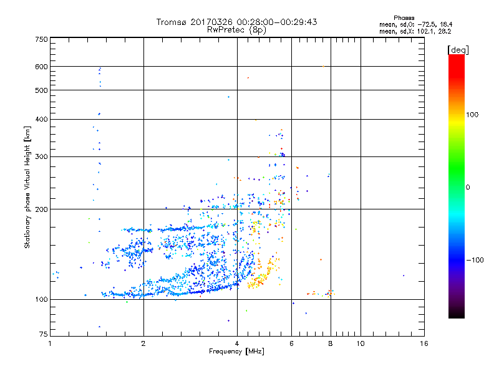Click the '500' y-axis tick label
This screenshot has height=374, width=499.
(x=41, y=90)
